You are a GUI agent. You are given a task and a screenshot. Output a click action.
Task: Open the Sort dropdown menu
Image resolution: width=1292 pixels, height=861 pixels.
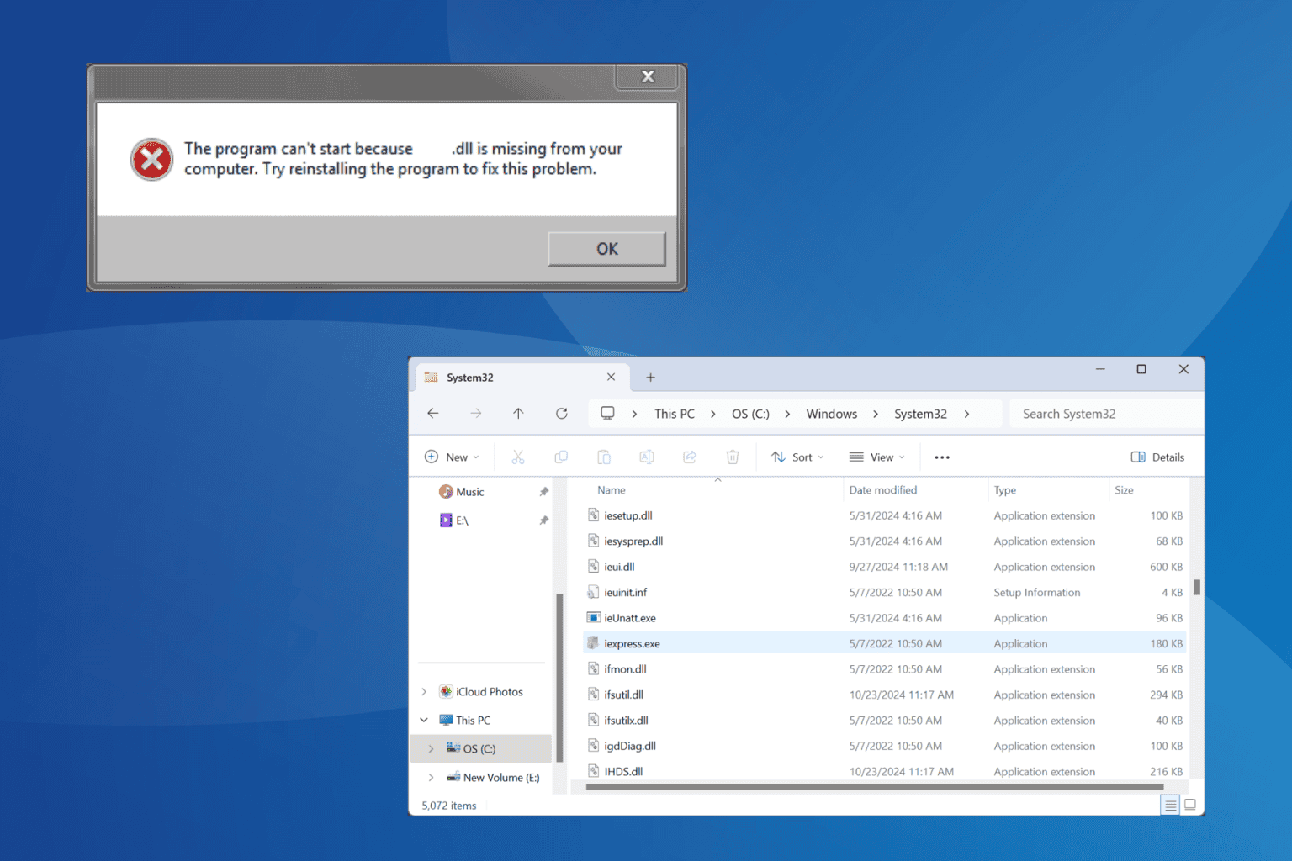pyautogui.click(x=797, y=457)
